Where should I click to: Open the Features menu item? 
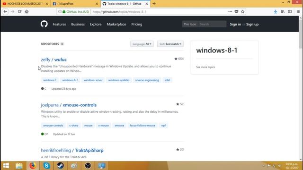[59, 24]
